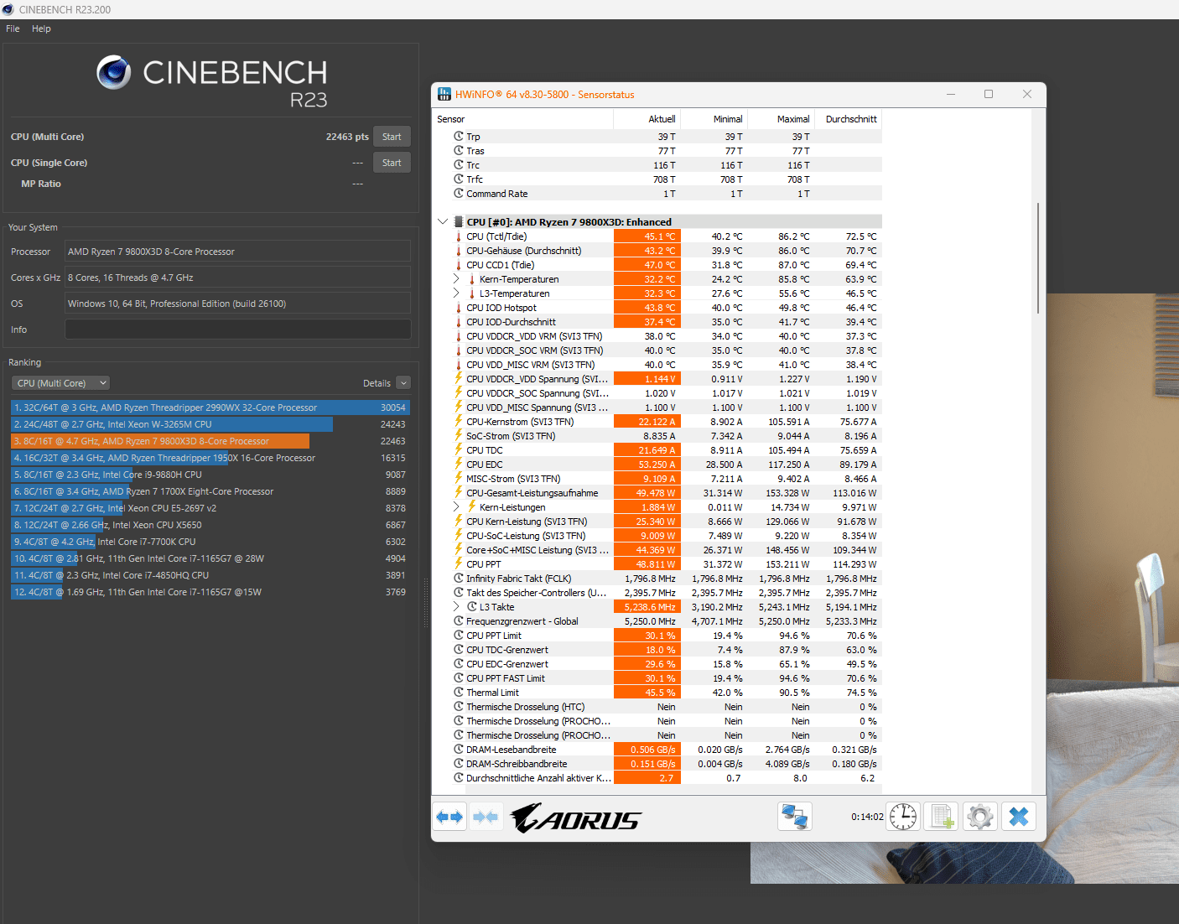Click the lightning icon beside CPU PPT row
The height and width of the screenshot is (924, 1179).
[459, 563]
